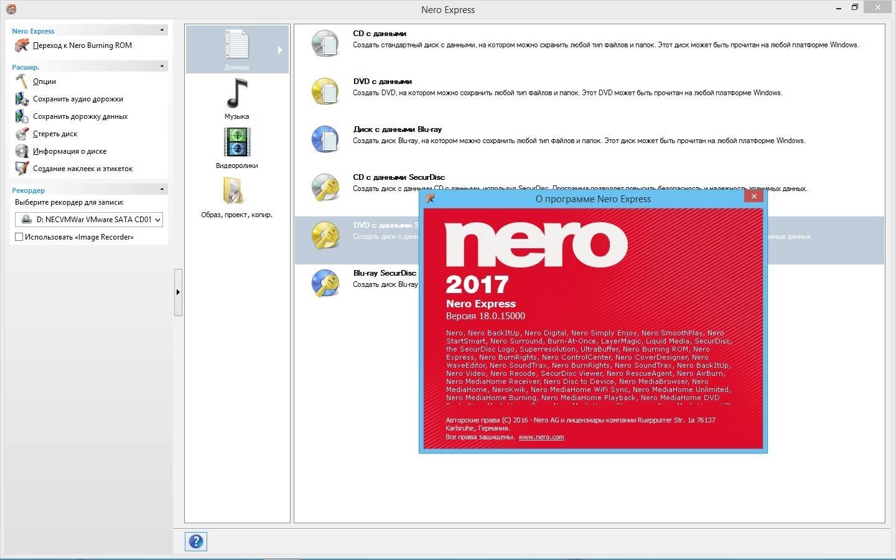Viewport: 896px width, 560px height.
Task: Select the Образ, проект, копир. folder icon
Action: tap(235, 192)
